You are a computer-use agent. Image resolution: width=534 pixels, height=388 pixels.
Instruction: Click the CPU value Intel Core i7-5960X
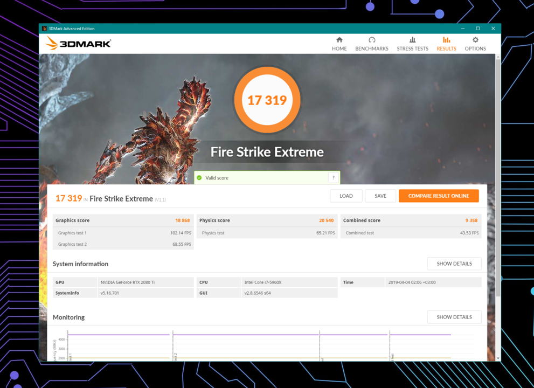point(263,282)
